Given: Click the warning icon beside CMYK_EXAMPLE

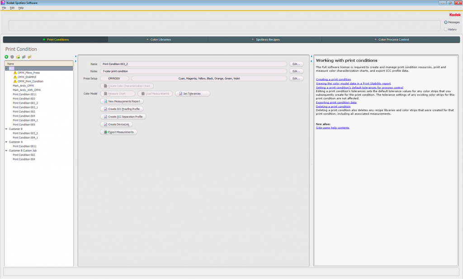Looking at the screenshot, I should 15,77.
